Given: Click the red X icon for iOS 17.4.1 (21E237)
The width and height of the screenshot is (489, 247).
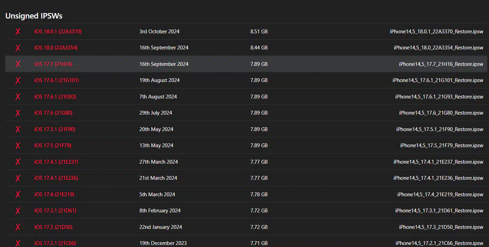Looking at the screenshot, I should click(x=18, y=162).
